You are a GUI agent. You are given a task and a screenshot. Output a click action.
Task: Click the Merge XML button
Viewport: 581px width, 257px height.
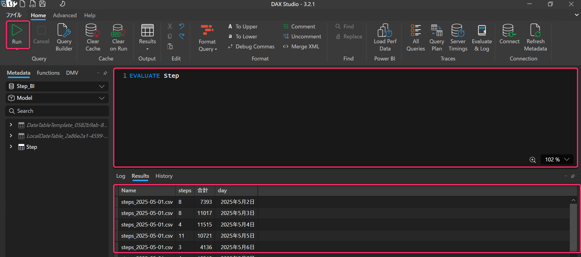(301, 47)
